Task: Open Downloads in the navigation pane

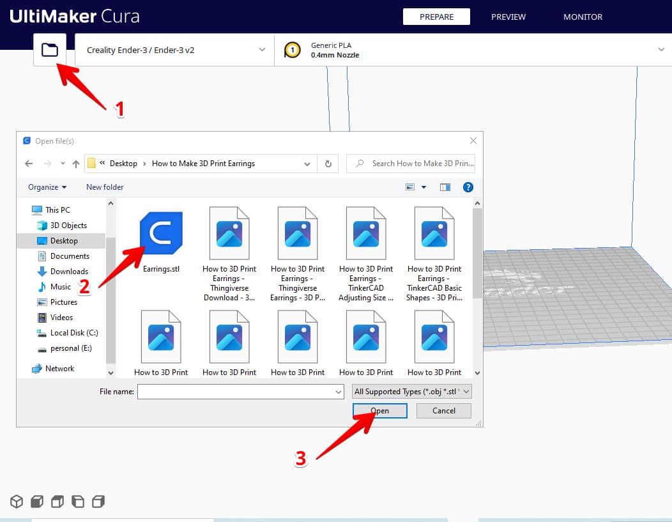Action: click(63, 272)
